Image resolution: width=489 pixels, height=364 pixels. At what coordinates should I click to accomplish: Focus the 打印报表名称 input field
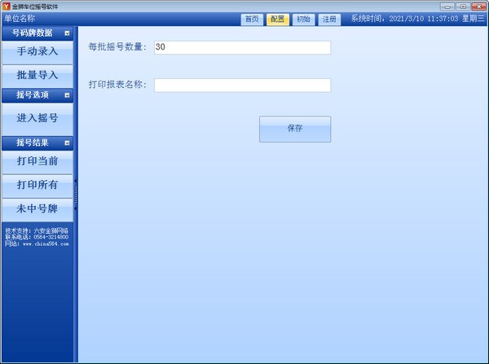coord(242,85)
